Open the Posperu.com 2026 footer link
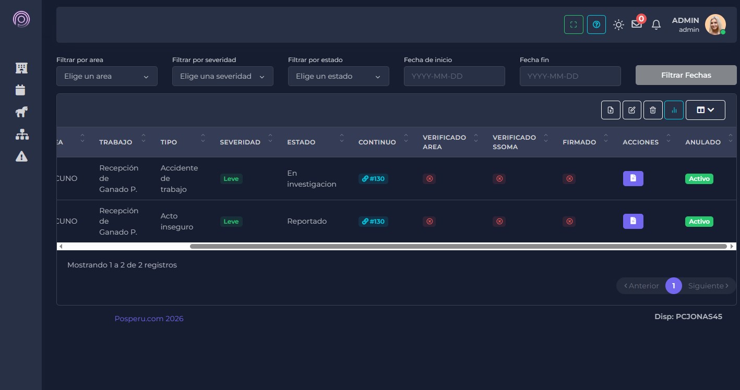This screenshot has width=740, height=390. tap(149, 319)
